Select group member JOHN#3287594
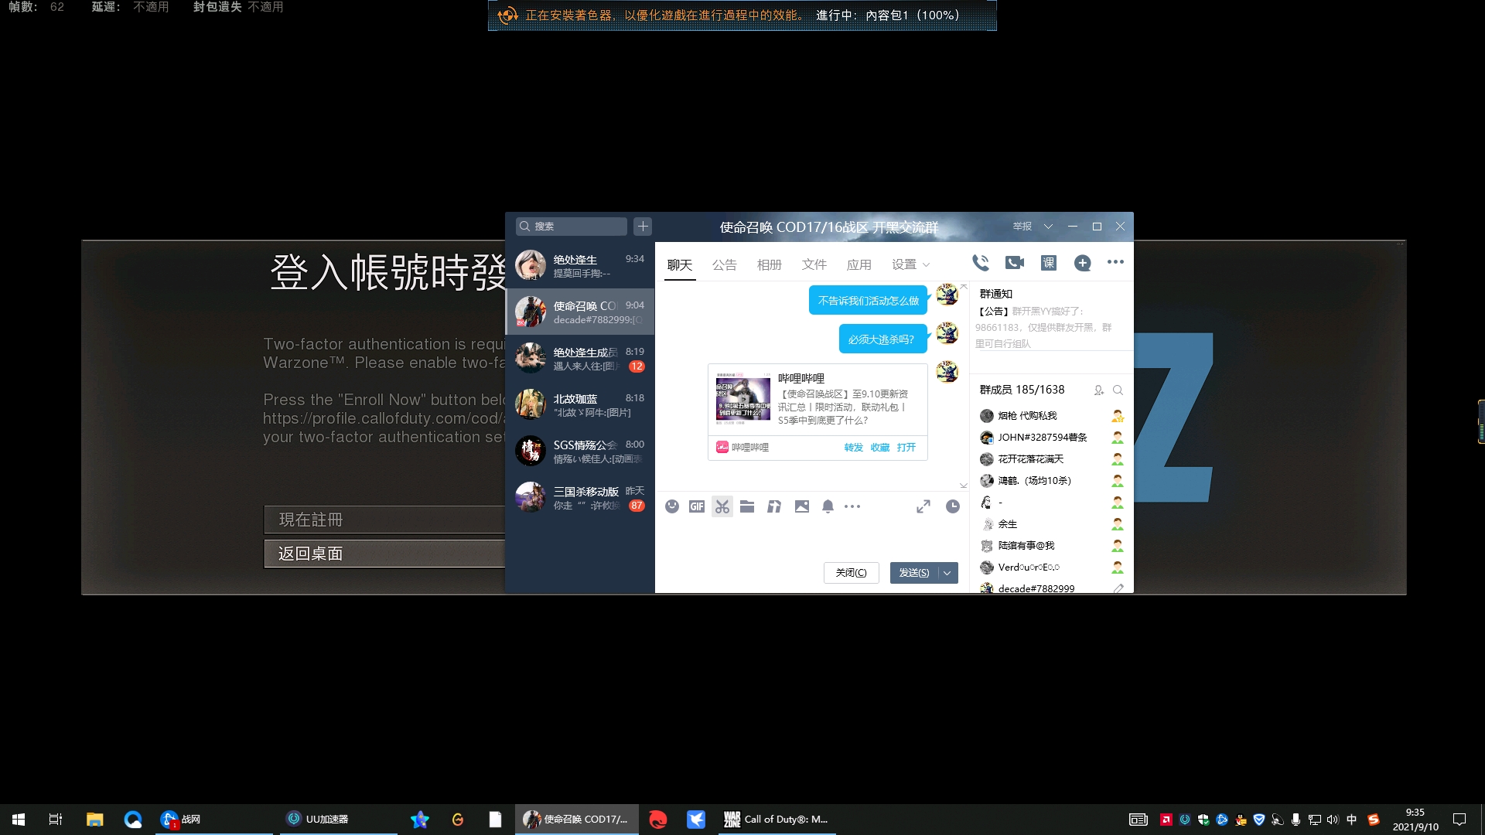Image resolution: width=1485 pixels, height=835 pixels. click(x=1051, y=438)
